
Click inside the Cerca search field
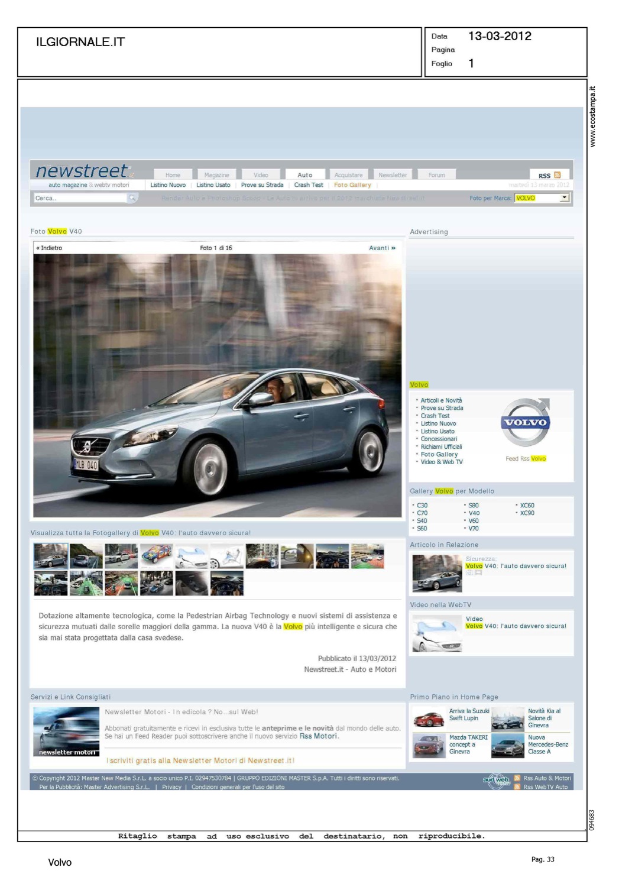click(80, 198)
